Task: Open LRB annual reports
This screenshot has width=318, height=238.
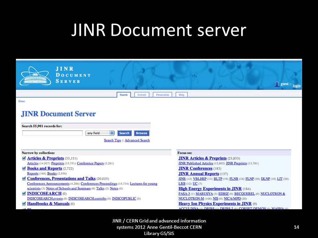Action: 182,183
